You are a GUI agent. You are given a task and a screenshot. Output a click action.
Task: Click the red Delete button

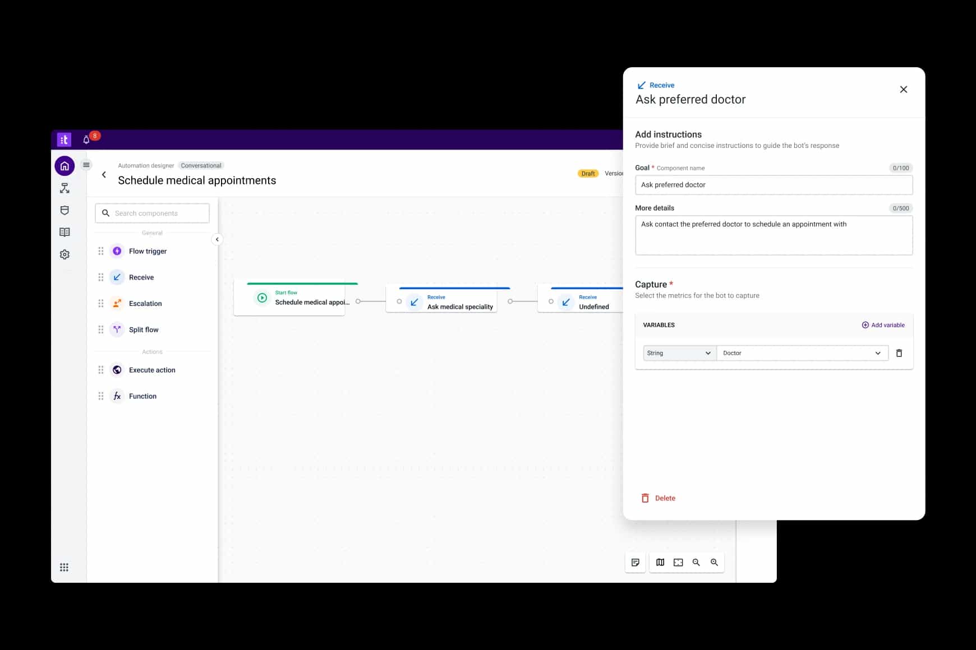pyautogui.click(x=659, y=498)
